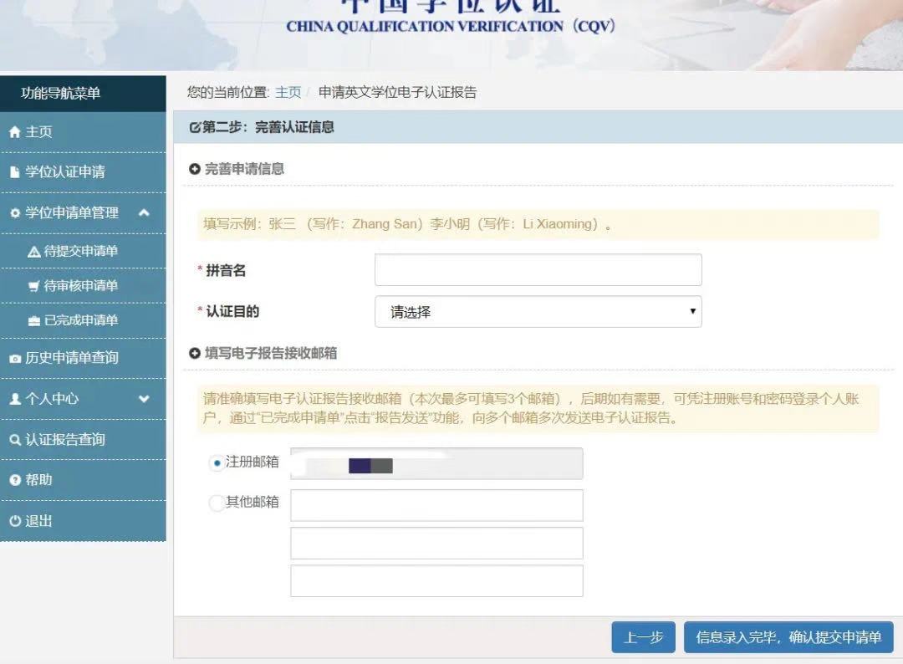
Task: Click into the 拼音名 text field
Action: click(x=538, y=270)
